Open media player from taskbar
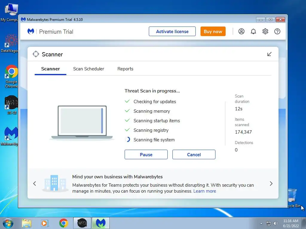The width and height of the screenshot is (306, 229). [x=45, y=223]
